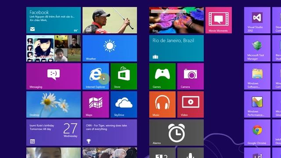Open the People tile with photo collage
The height and width of the screenshot is (158, 281).
54,48
